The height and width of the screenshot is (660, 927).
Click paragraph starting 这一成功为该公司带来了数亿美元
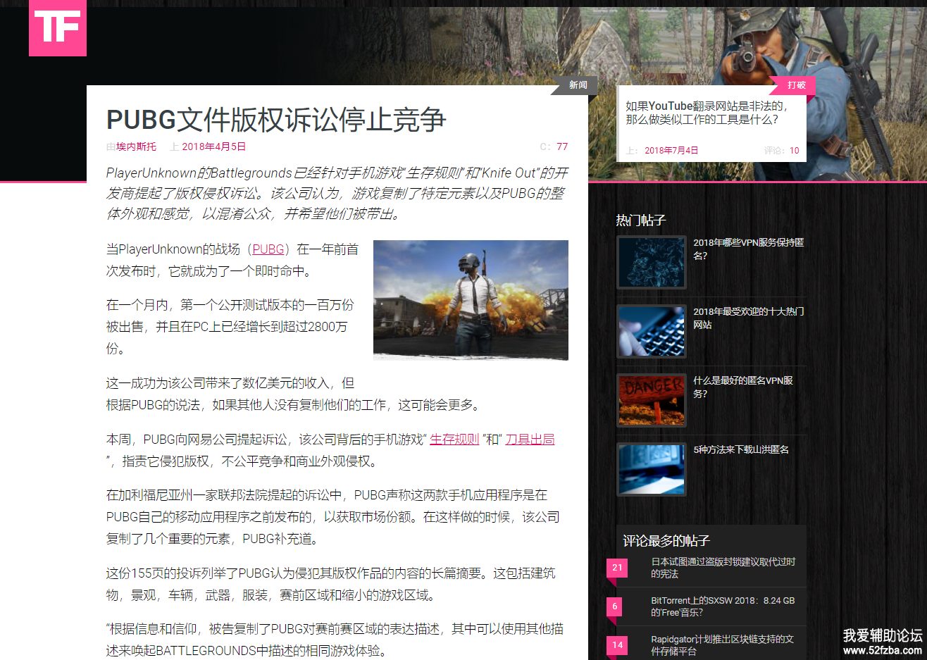pyautogui.click(x=293, y=394)
